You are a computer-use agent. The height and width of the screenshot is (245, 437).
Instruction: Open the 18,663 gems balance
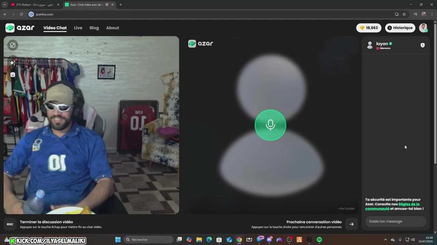pos(369,28)
